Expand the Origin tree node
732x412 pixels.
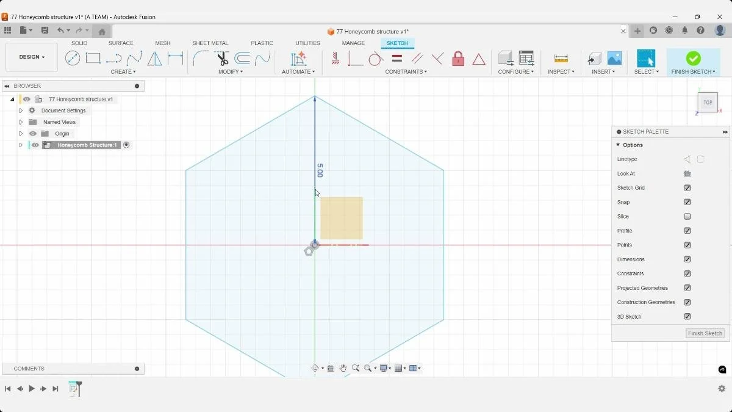pyautogui.click(x=21, y=134)
